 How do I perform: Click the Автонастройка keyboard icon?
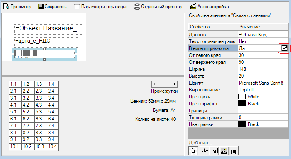pos(193,7)
